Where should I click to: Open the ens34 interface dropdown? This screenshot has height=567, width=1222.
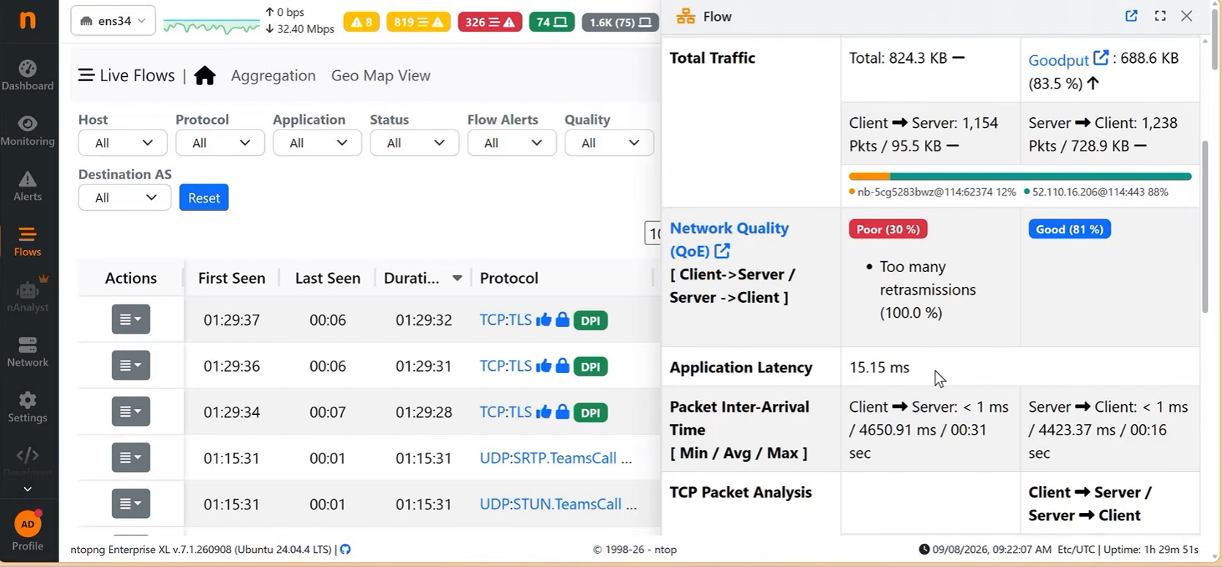113,20
